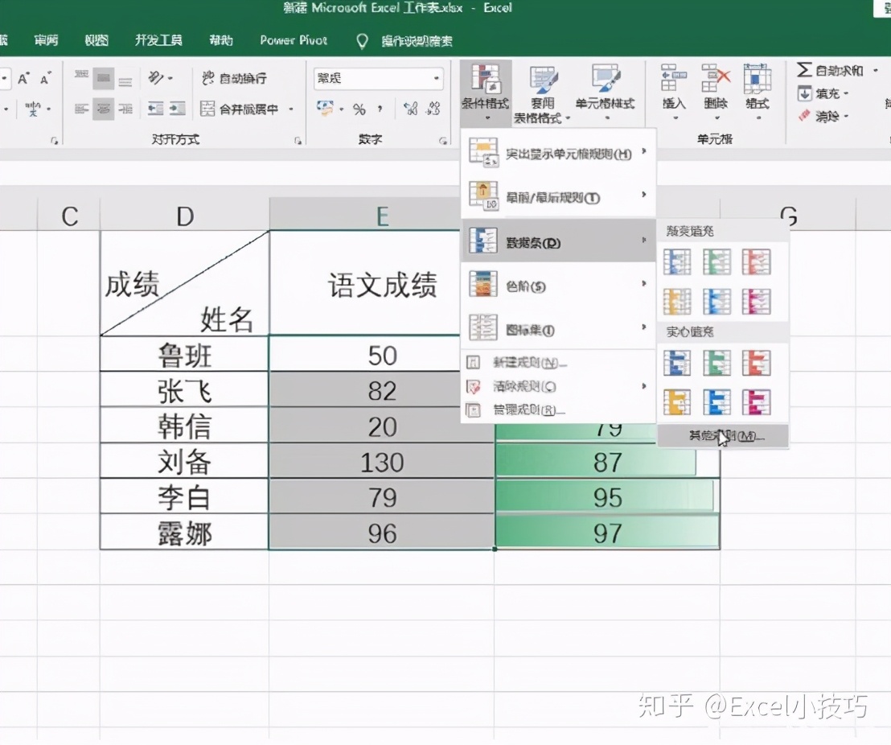Select Σ 自动求和 (AutoSum)
The image size is (891, 745).
tap(830, 71)
